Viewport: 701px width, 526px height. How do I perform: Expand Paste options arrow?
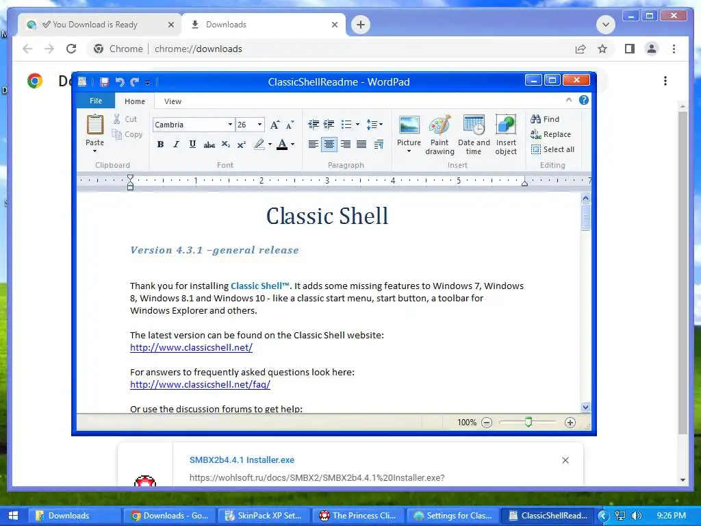coord(94,151)
